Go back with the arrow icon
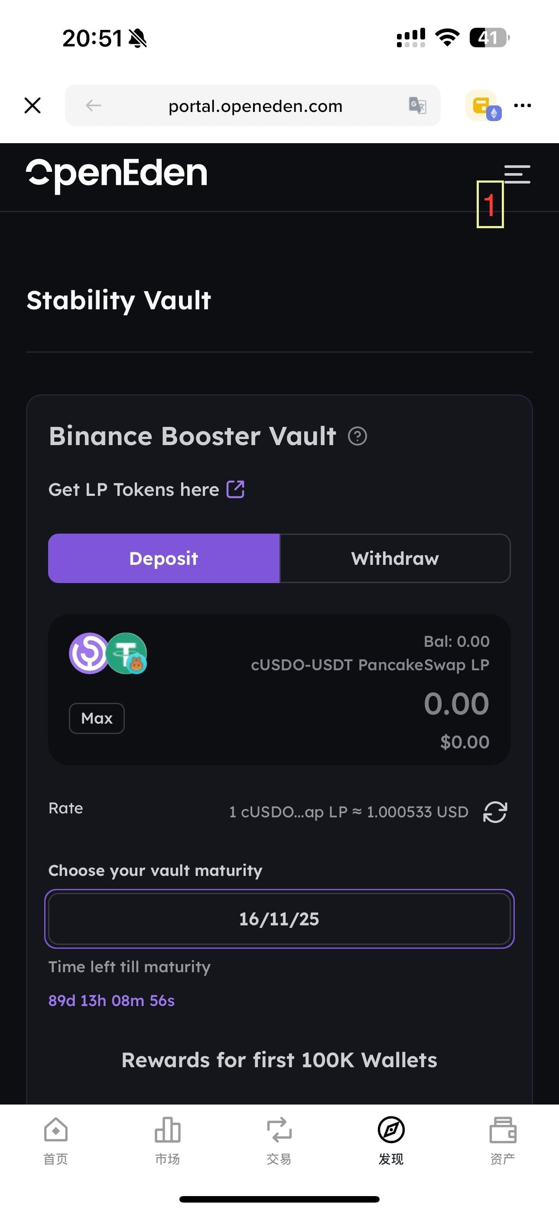Screen dimensions: 559x1213 click(x=93, y=105)
